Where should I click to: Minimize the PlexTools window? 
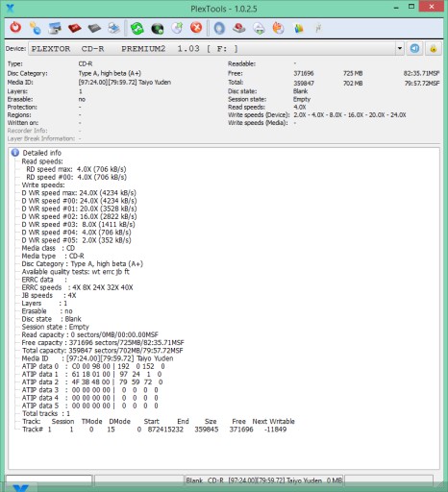coord(396,8)
